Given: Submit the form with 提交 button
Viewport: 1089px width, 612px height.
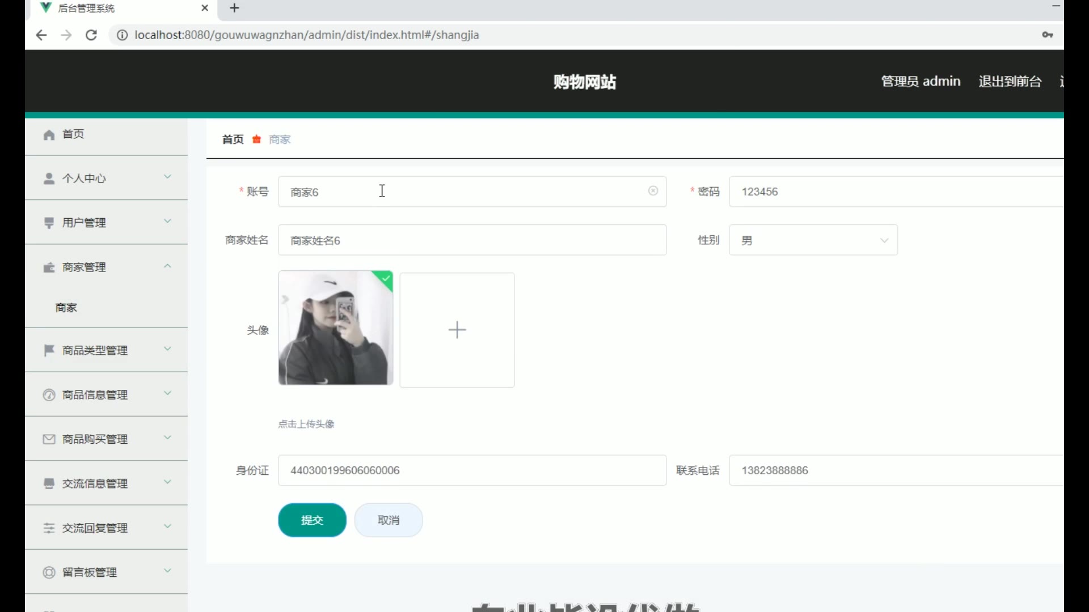Looking at the screenshot, I should tap(312, 520).
